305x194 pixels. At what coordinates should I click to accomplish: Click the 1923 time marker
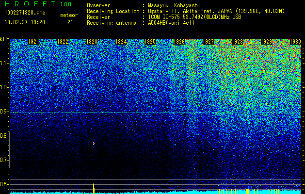pyautogui.click(x=92, y=42)
